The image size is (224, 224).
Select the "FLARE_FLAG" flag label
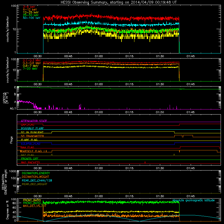(x=29, y=140)
